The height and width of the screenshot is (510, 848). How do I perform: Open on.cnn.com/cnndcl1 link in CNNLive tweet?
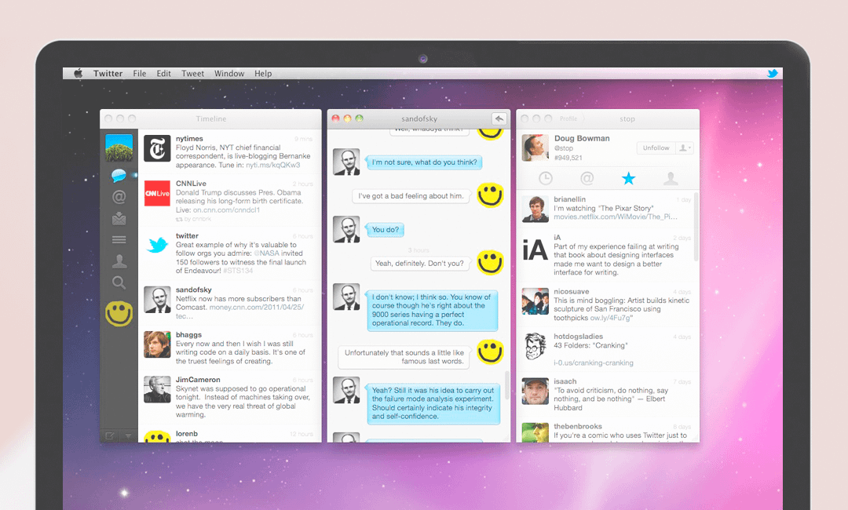[x=227, y=210]
